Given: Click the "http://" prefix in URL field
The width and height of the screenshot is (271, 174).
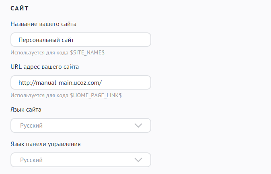Looking at the screenshot, I should click(x=26, y=83).
